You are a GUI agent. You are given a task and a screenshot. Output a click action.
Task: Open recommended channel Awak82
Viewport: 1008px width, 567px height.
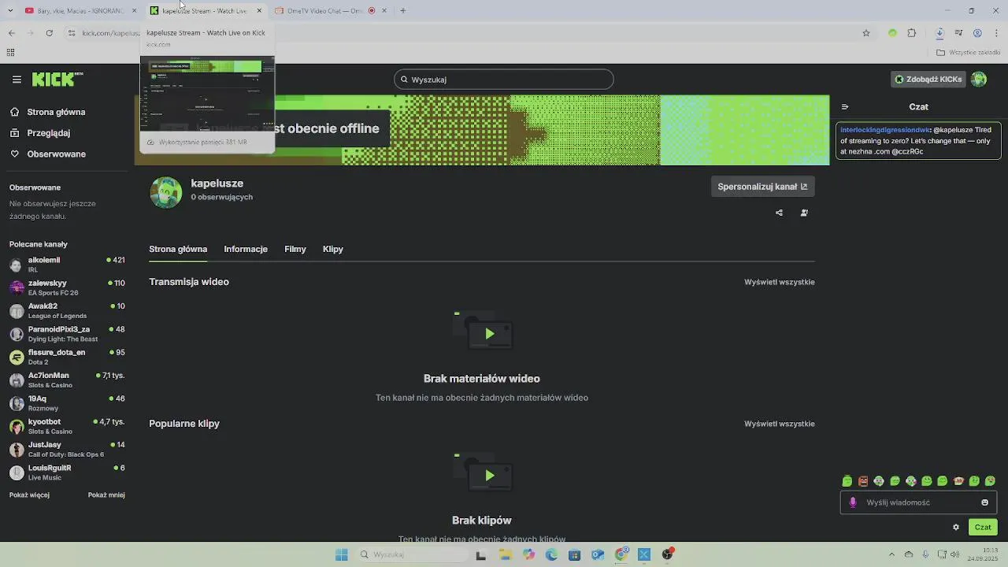pos(67,311)
